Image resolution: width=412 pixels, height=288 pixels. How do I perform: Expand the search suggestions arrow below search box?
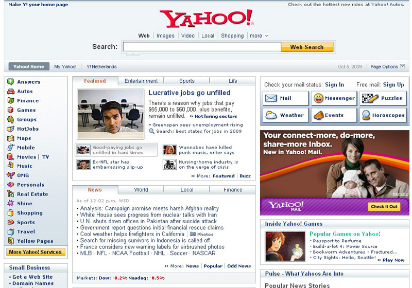[x=132, y=53]
